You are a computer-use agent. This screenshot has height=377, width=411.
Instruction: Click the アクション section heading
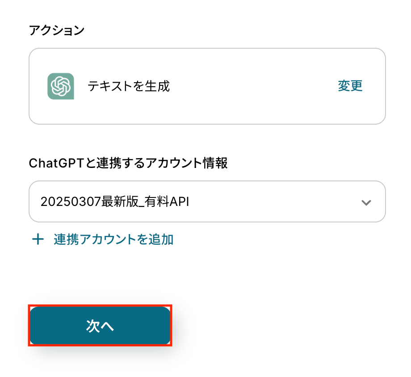pyautogui.click(x=57, y=30)
